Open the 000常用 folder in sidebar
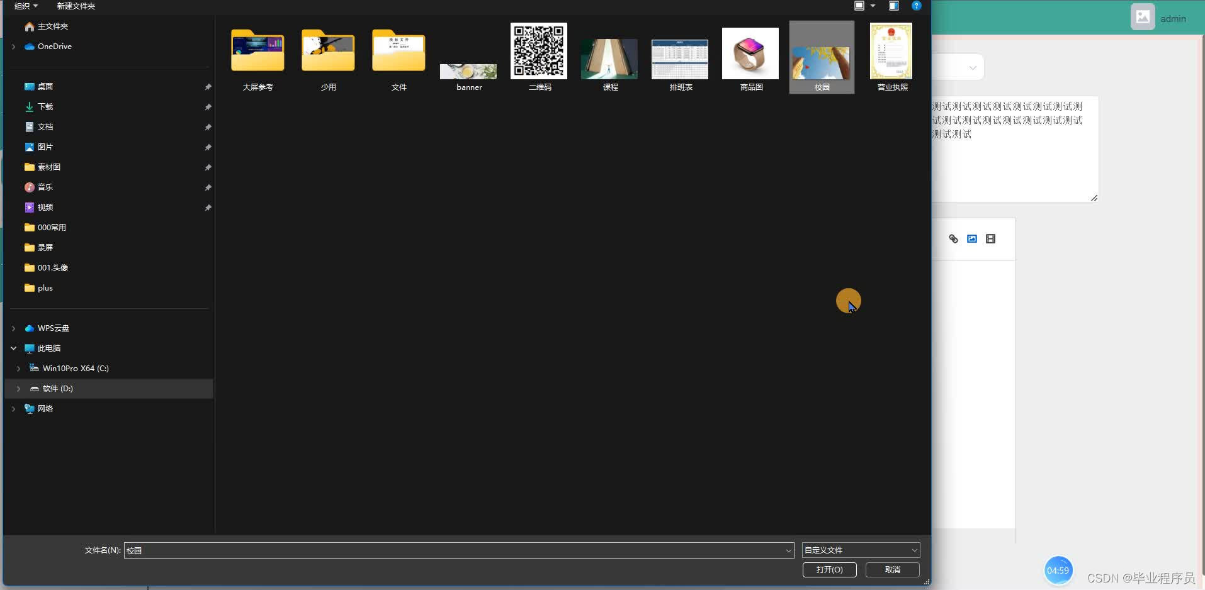This screenshot has height=590, width=1205. (x=45, y=228)
